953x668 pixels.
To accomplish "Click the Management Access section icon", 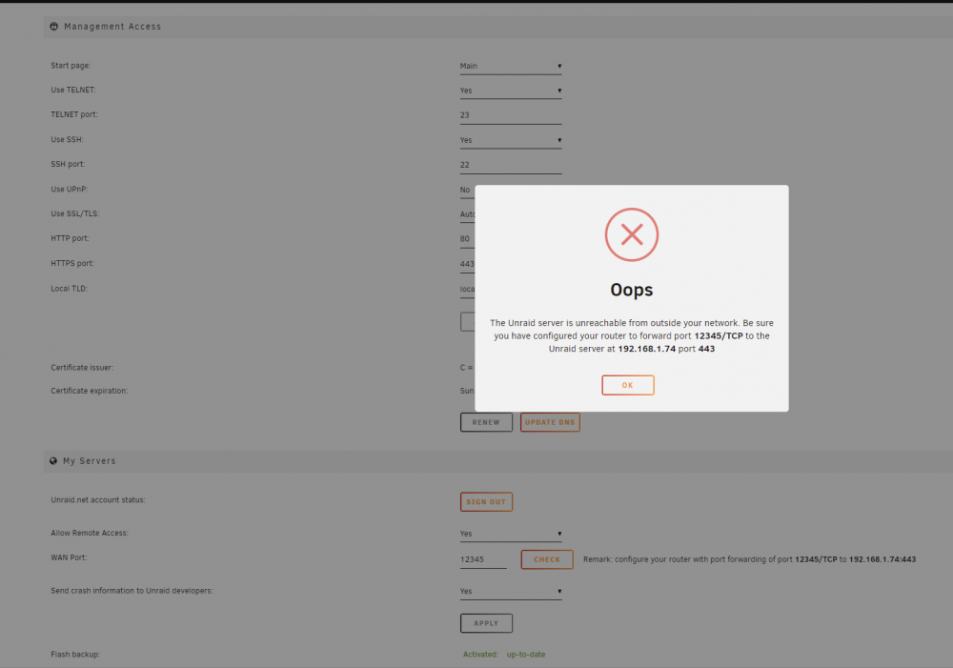I will click(54, 26).
